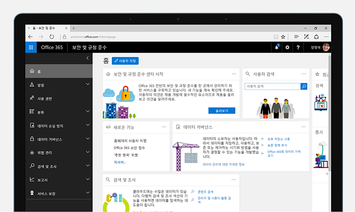Expand the 데이터 손실 방지 section
This screenshot has height=212, width=355.
tap(88, 125)
